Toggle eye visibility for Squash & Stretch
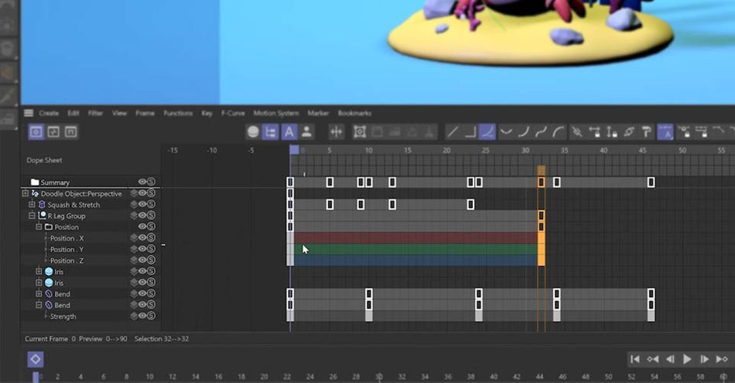The width and height of the screenshot is (735, 383). pos(142,204)
